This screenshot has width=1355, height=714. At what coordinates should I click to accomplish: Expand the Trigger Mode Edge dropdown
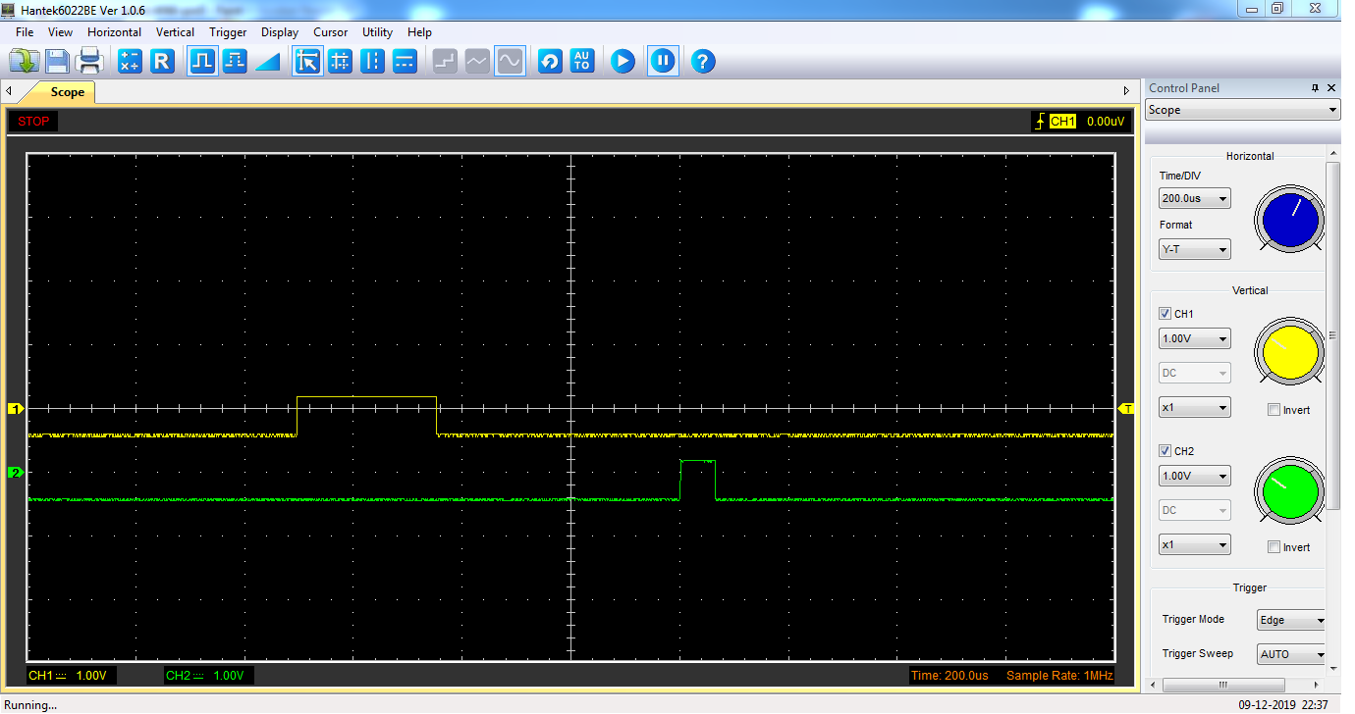pos(1291,620)
